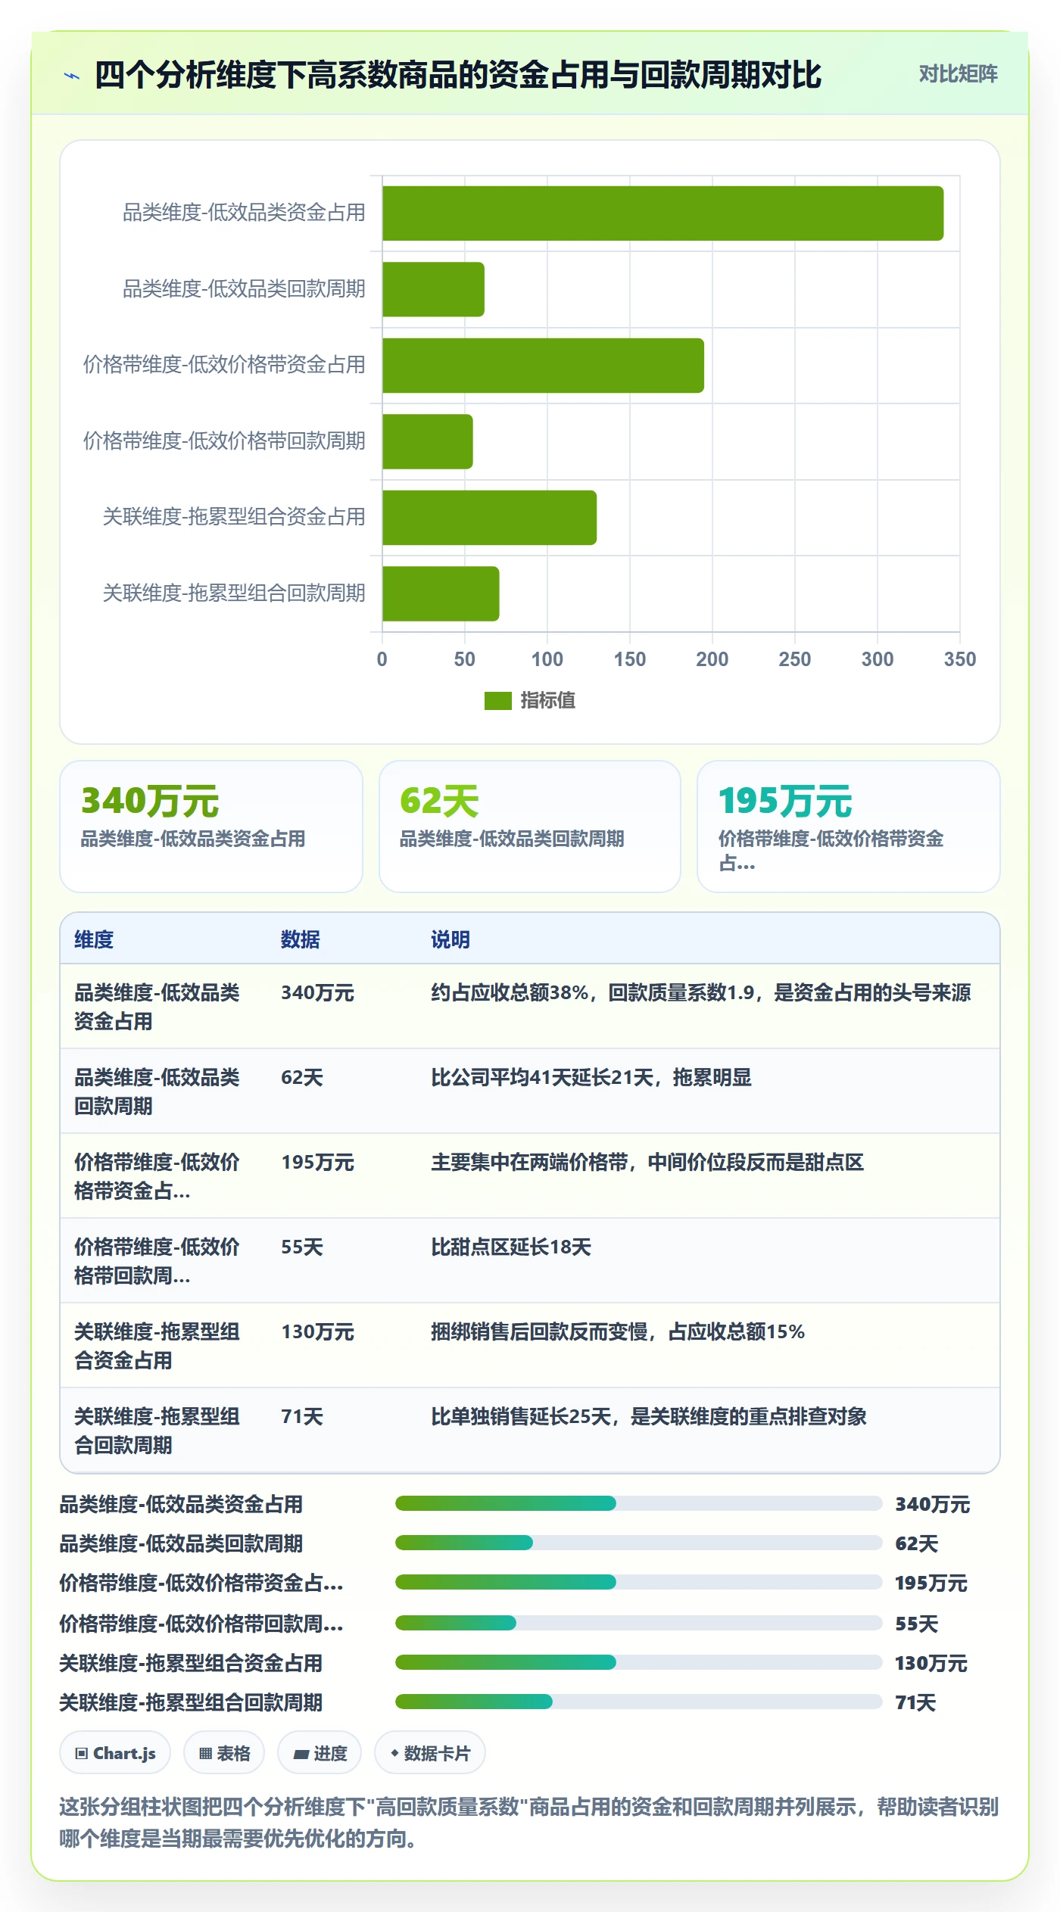This screenshot has height=1912, width=1060.
Task: Click the summary paragraph starting 这张分组柱状图
Action: (x=529, y=1822)
